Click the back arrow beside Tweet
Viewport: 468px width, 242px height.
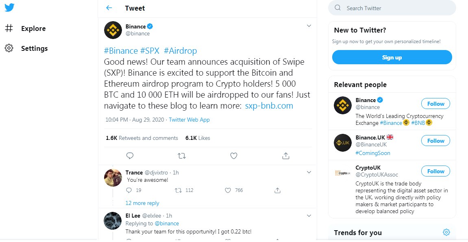point(109,8)
